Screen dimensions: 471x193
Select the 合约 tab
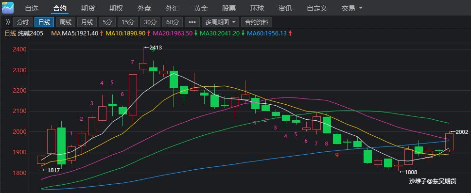[60, 8]
